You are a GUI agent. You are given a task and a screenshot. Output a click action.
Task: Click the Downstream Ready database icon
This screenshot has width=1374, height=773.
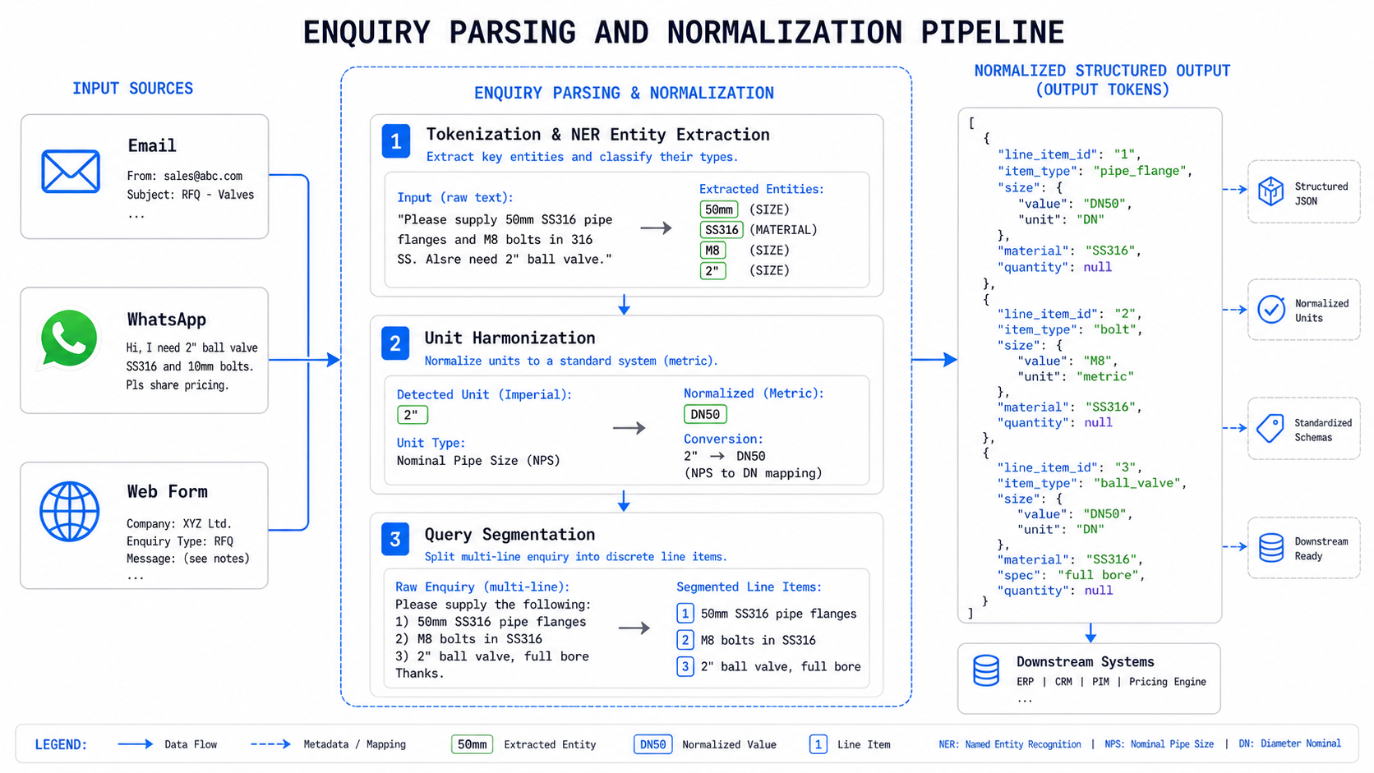pyautogui.click(x=1271, y=547)
